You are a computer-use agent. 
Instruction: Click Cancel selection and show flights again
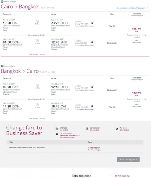click(131, 8)
